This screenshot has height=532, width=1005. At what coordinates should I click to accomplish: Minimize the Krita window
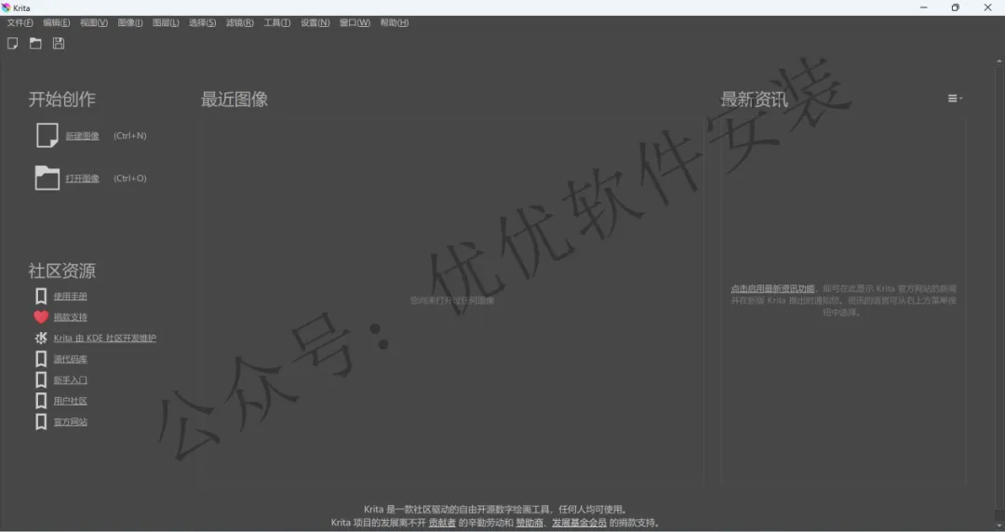coord(924,7)
